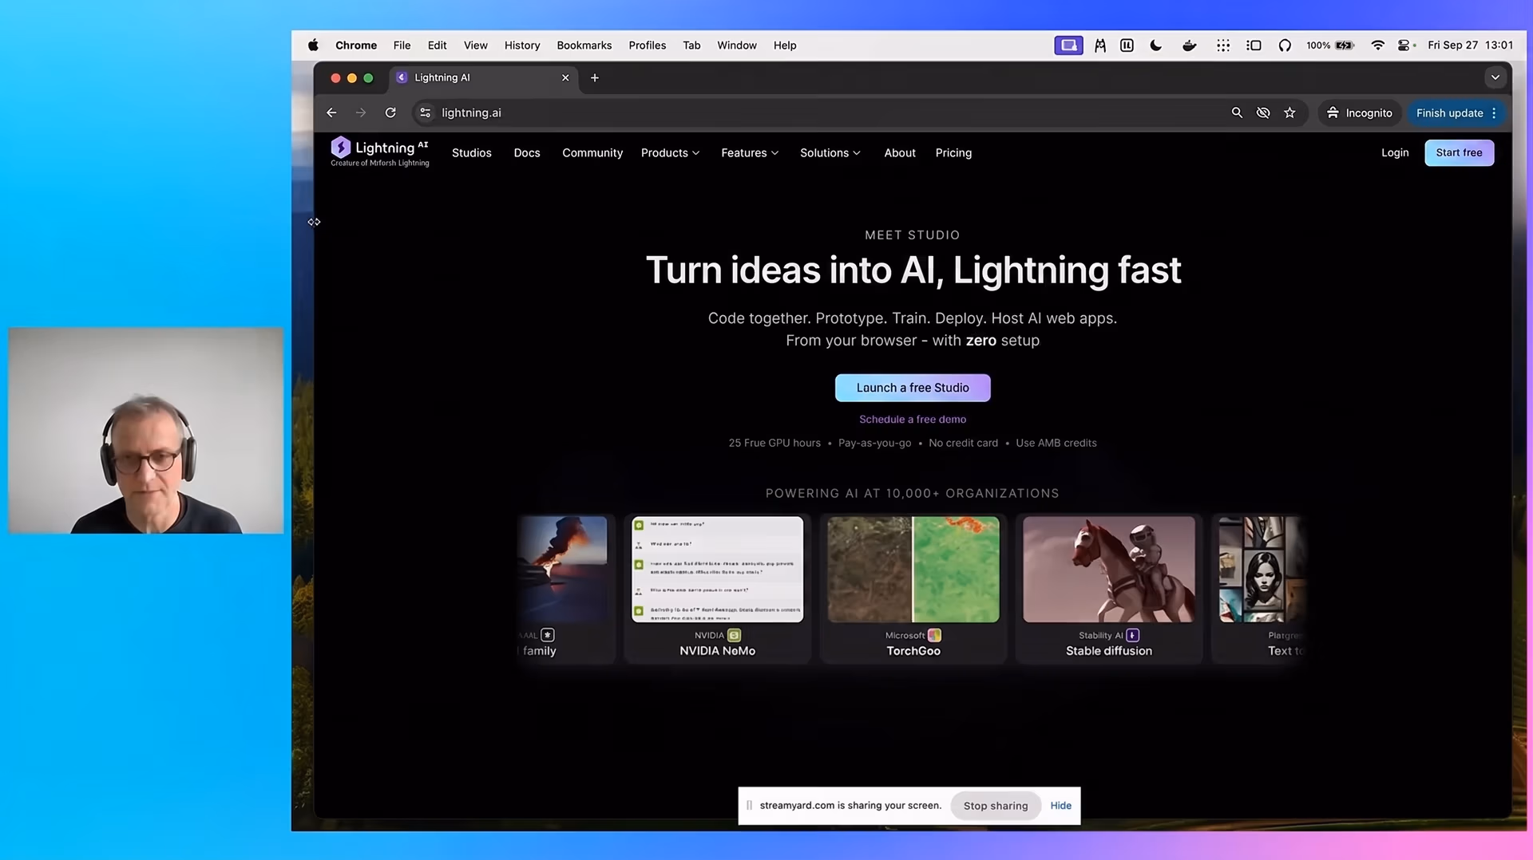Open the Microsoft TorchGeo card thumbnail
Image resolution: width=1533 pixels, height=860 pixels.
(913, 569)
